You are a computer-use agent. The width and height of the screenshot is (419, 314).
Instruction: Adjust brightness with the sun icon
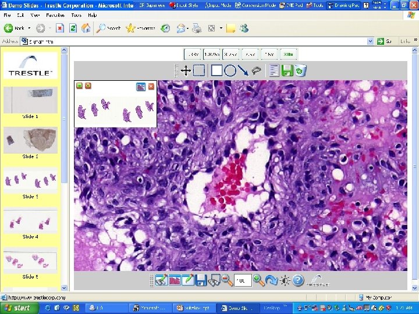pyautogui.click(x=285, y=280)
